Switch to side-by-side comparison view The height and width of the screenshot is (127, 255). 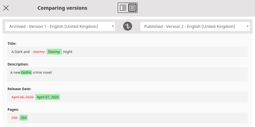point(123,8)
